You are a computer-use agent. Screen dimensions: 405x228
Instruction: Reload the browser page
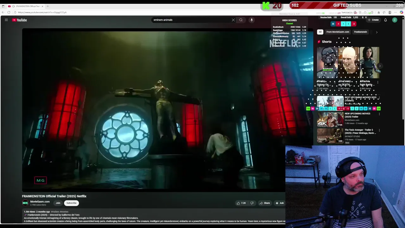(9, 12)
